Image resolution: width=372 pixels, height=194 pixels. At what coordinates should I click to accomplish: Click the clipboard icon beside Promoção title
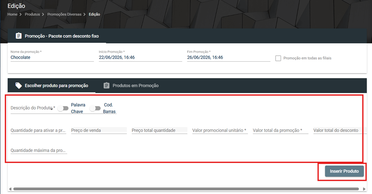(x=19, y=36)
